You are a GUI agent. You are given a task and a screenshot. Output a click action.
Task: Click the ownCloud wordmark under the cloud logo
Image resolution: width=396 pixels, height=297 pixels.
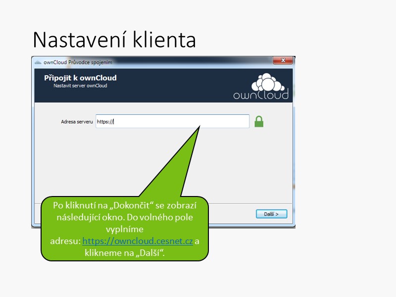[260, 94]
